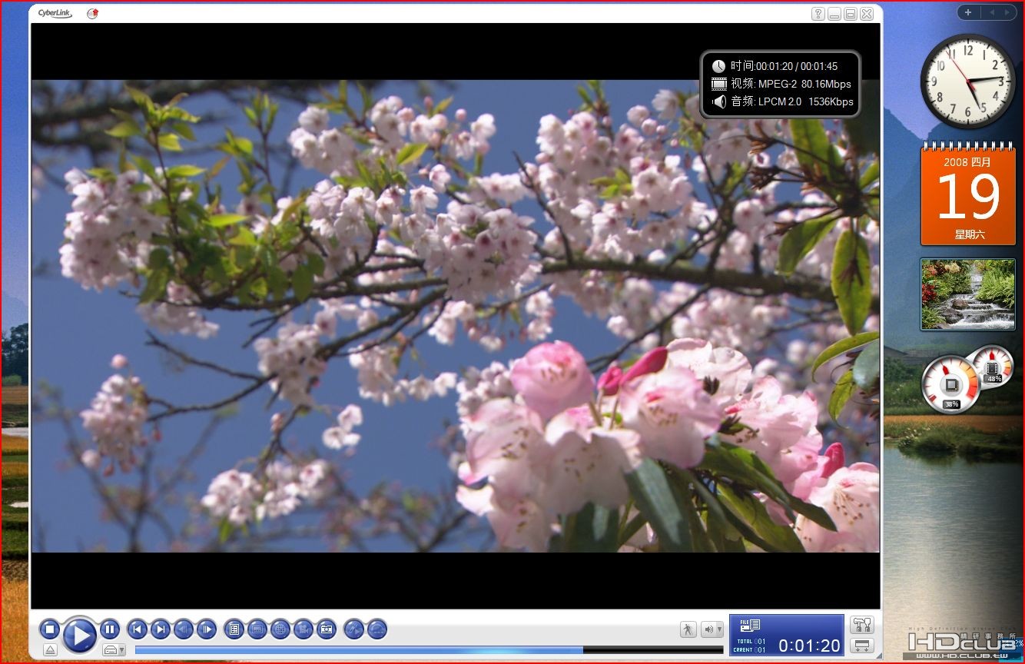Click the time 00:01:20 / 00:01:45 overlay line

click(x=775, y=66)
